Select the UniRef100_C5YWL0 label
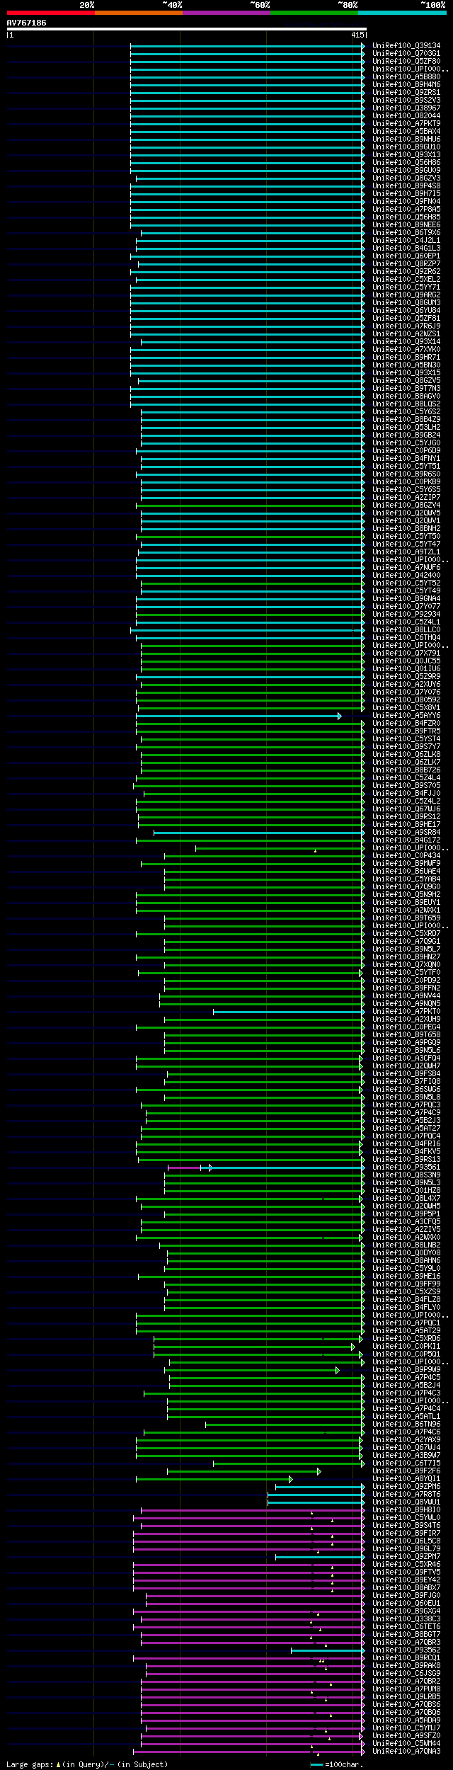Screen dimensions: 453x1770 tap(406, 1518)
